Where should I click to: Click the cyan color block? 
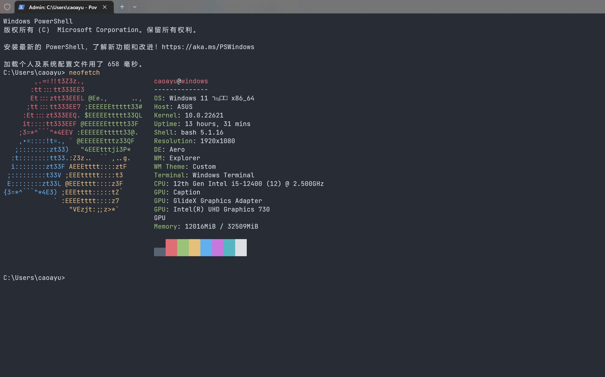[x=229, y=248]
